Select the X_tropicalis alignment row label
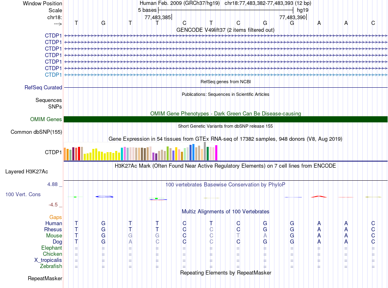The height and width of the screenshot is (288, 388). tap(48, 260)
